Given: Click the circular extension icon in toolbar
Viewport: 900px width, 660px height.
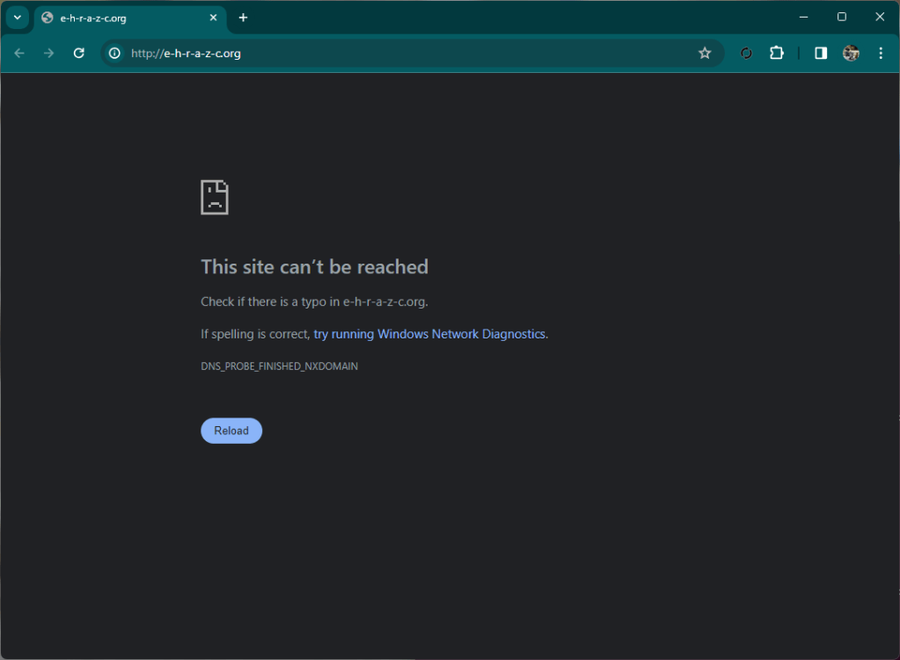Looking at the screenshot, I should (x=746, y=54).
